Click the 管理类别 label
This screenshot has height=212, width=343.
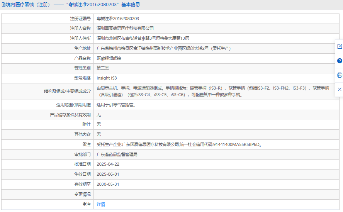tap(82, 68)
